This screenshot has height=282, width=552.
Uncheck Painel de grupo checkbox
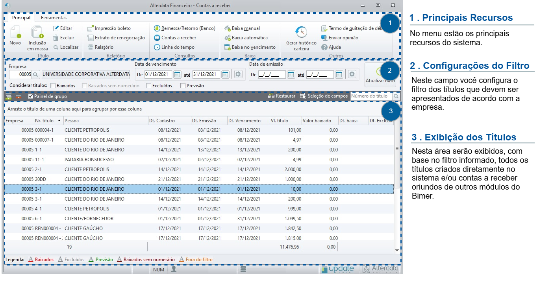30,96
